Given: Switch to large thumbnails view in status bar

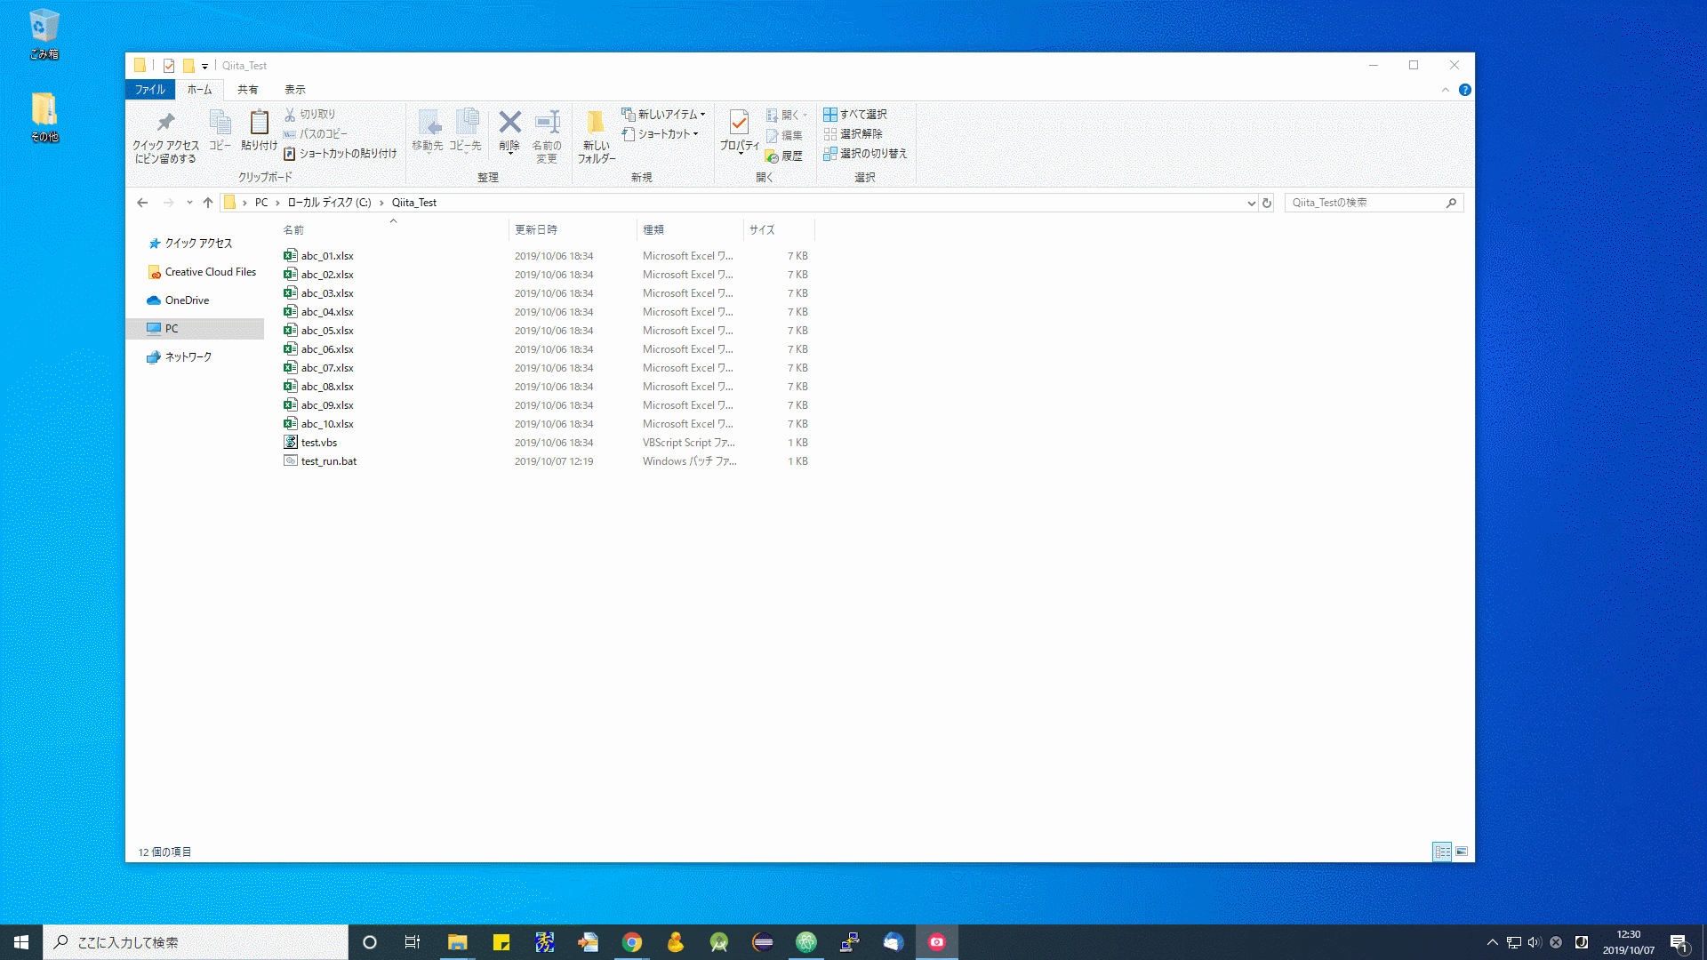Looking at the screenshot, I should [1462, 851].
